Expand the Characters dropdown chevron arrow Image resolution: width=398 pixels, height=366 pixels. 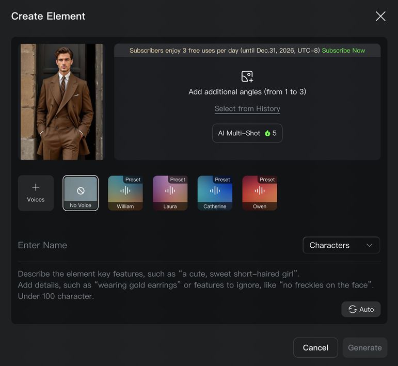[x=369, y=245]
